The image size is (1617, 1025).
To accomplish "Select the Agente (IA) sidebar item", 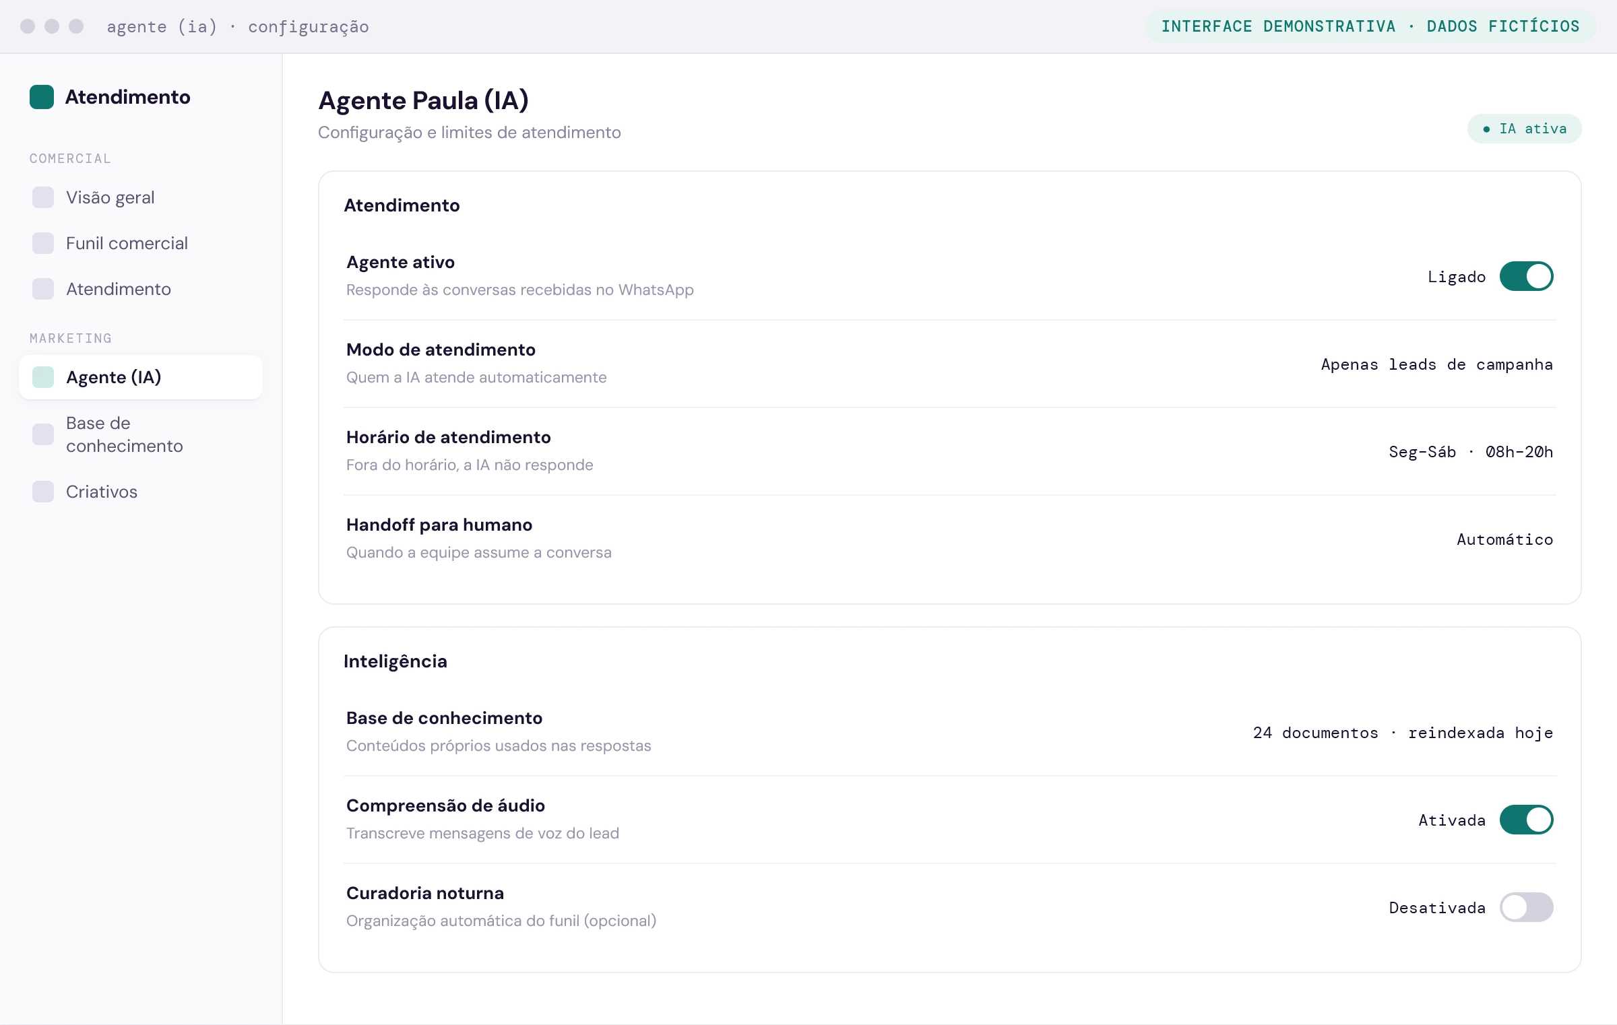I will pyautogui.click(x=141, y=377).
